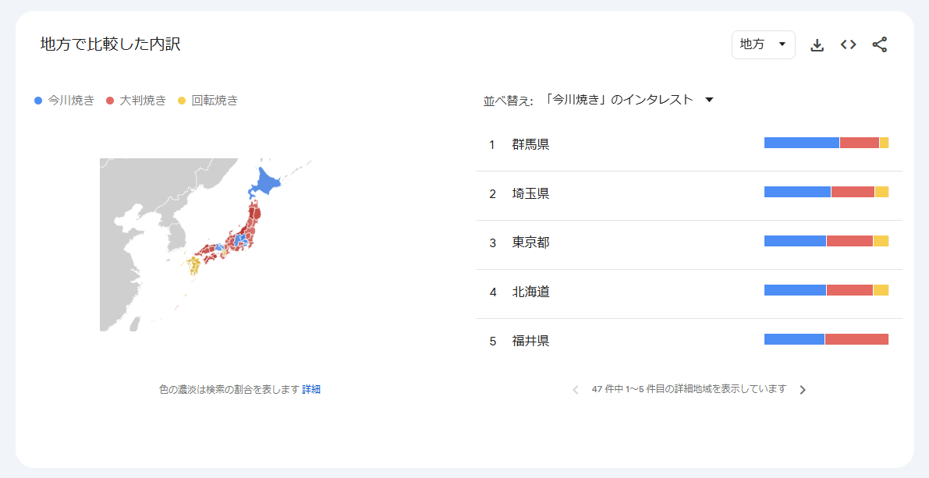Select 群馬県 in the ranking list
This screenshot has height=478, width=929.
point(689,144)
